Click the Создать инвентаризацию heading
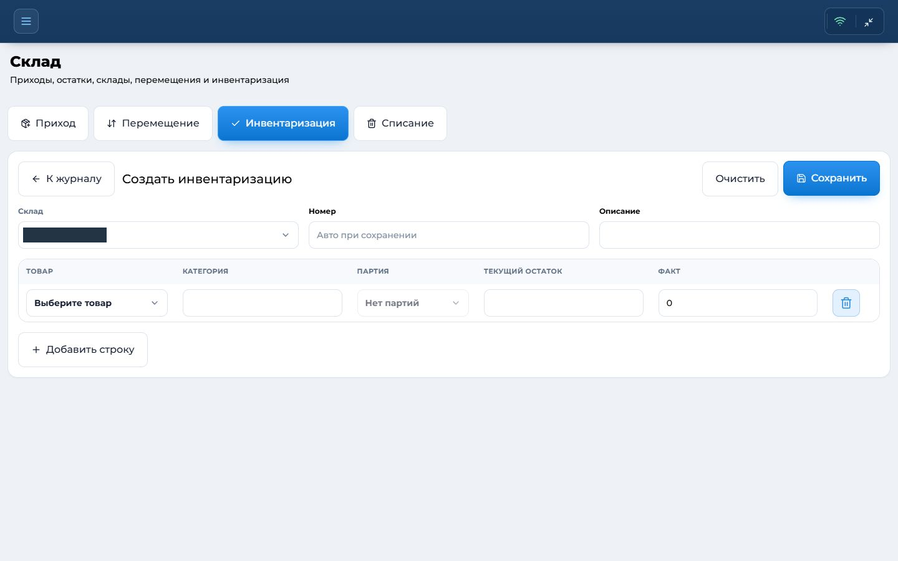Image resolution: width=898 pixels, height=561 pixels. 207,179
